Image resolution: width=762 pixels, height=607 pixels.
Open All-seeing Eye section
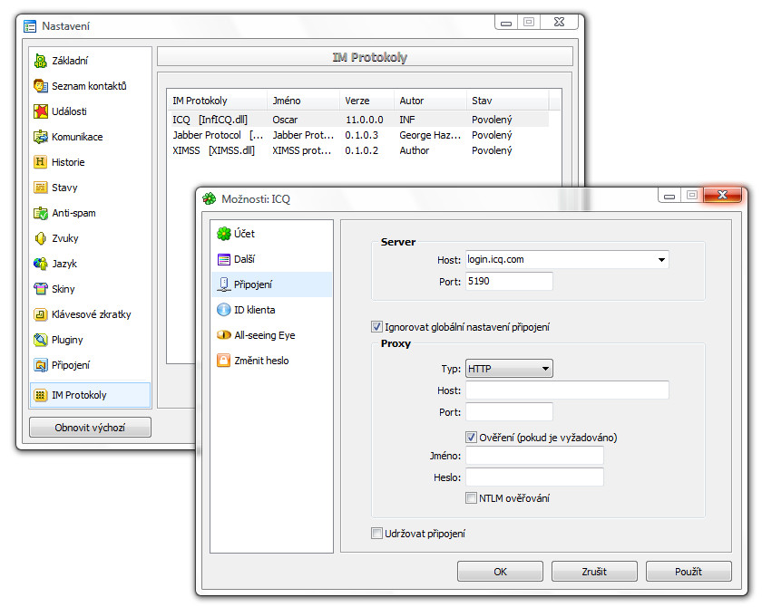tap(271, 335)
